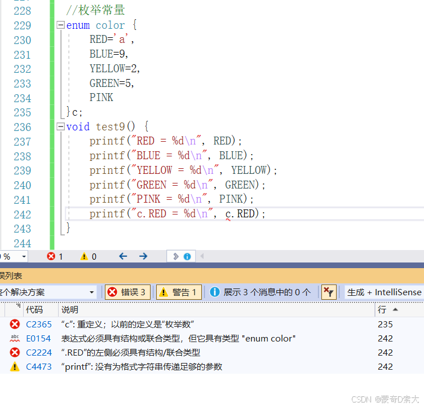
Task: Sort the list by the 行 column header
Action: tap(399, 309)
